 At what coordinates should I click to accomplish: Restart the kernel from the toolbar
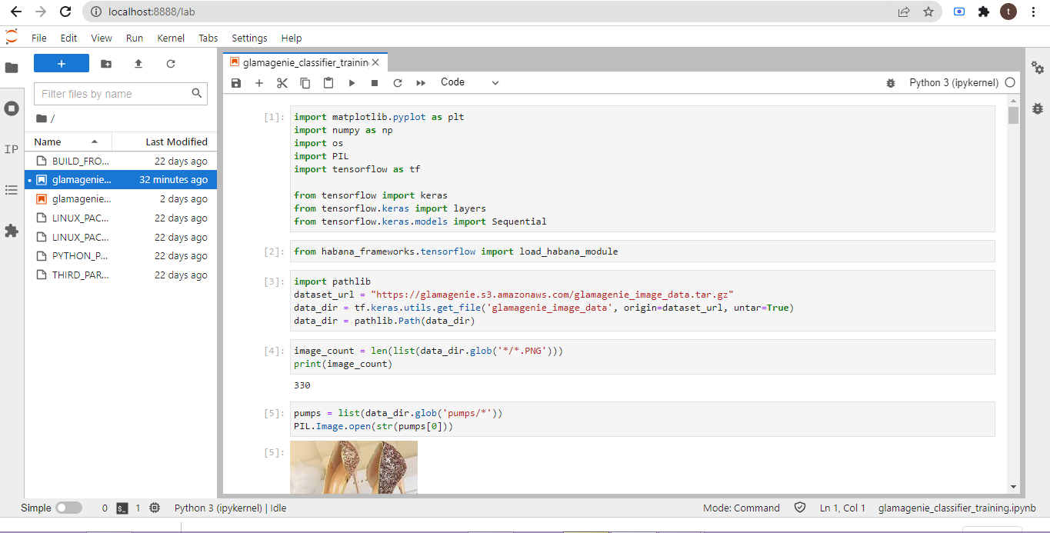point(398,83)
